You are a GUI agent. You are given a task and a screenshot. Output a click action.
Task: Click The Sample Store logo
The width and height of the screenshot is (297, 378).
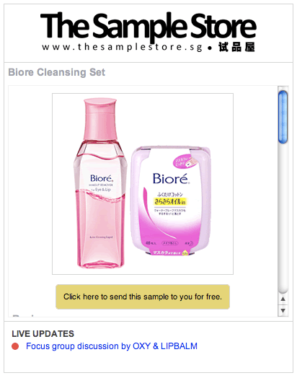click(x=148, y=32)
